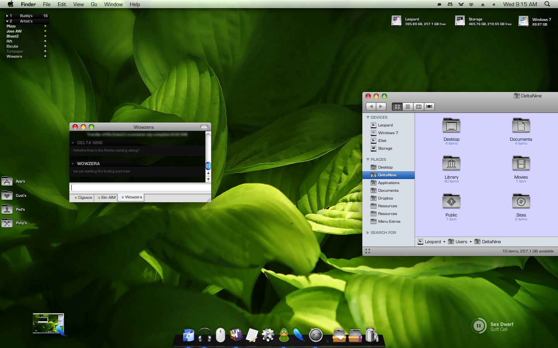
Task: Launch the blue feather app in Dock
Action: tap(299, 335)
